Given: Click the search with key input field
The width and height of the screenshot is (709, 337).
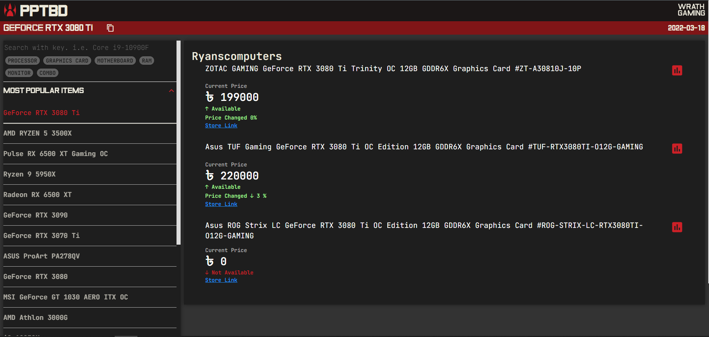Looking at the screenshot, I should click(x=89, y=48).
